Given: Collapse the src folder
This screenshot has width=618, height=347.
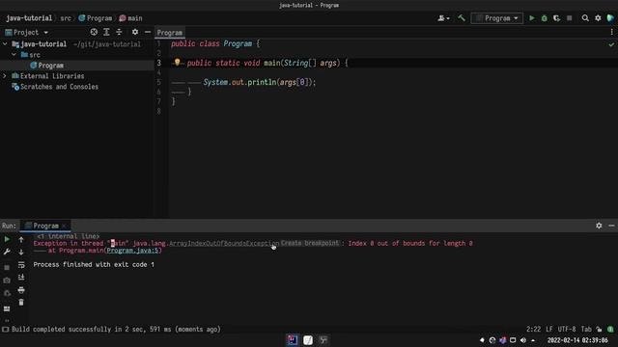Looking at the screenshot, I should pos(14,55).
